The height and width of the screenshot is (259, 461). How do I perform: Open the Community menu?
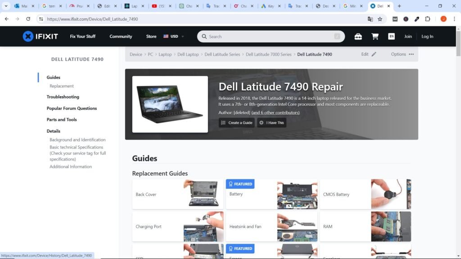121,36
